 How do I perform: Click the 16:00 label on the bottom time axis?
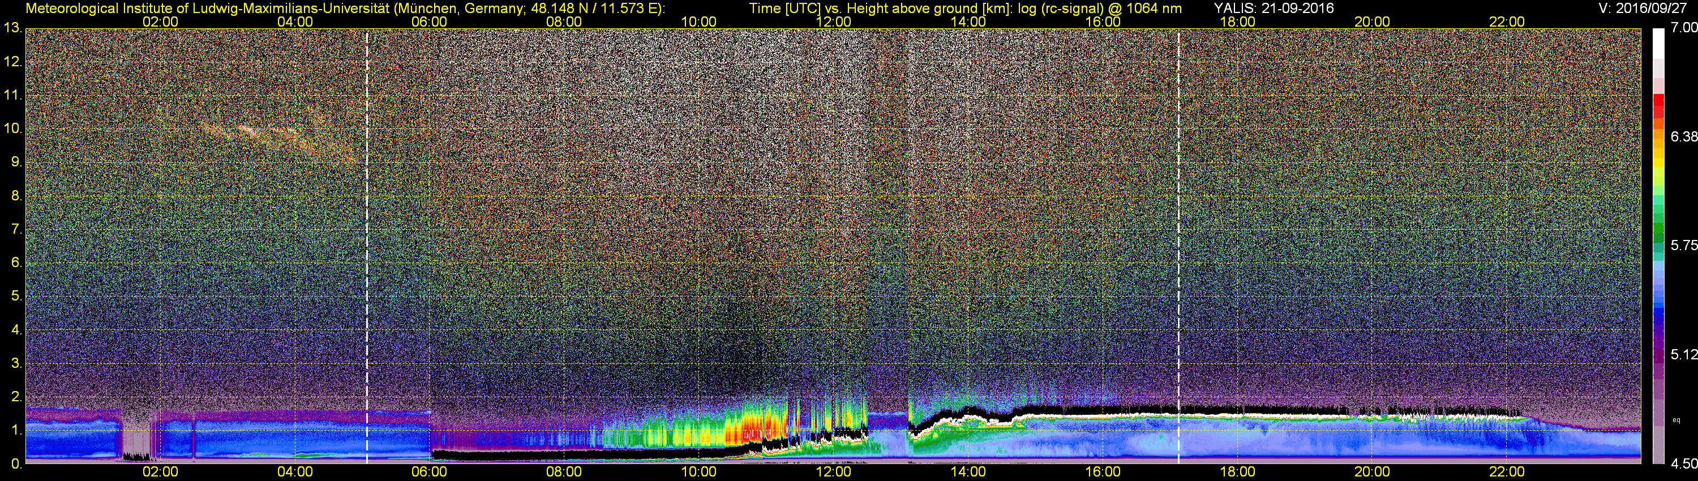coord(1103,472)
